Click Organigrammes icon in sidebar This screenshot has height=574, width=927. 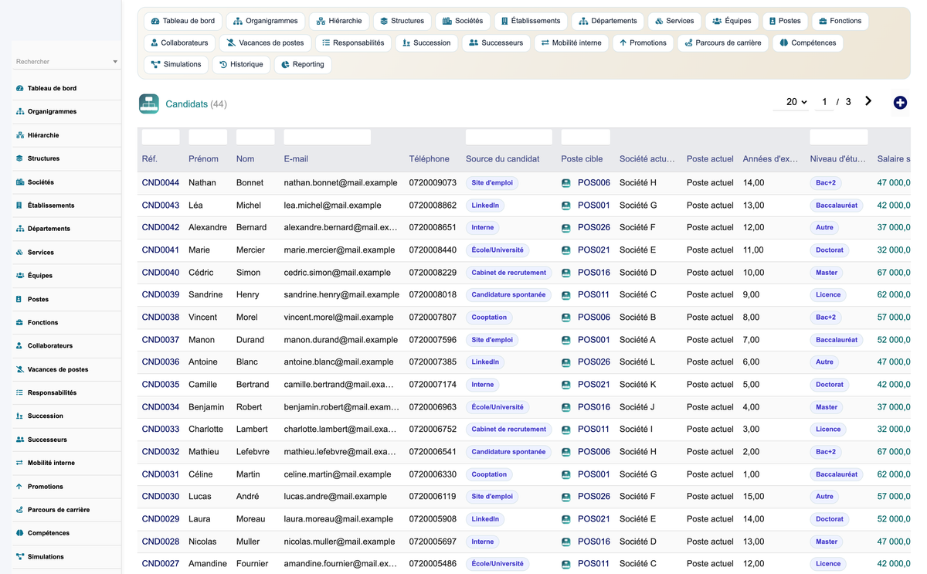click(19, 111)
